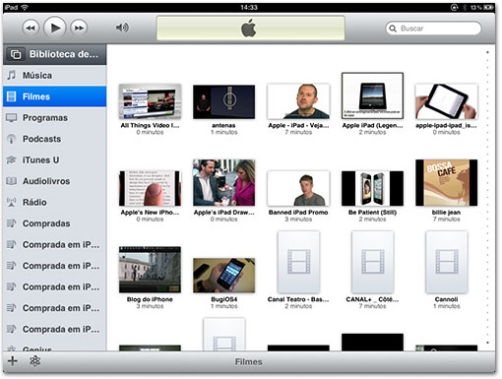Click the volume speaker icon
The image size is (502, 379).
pyautogui.click(x=122, y=28)
